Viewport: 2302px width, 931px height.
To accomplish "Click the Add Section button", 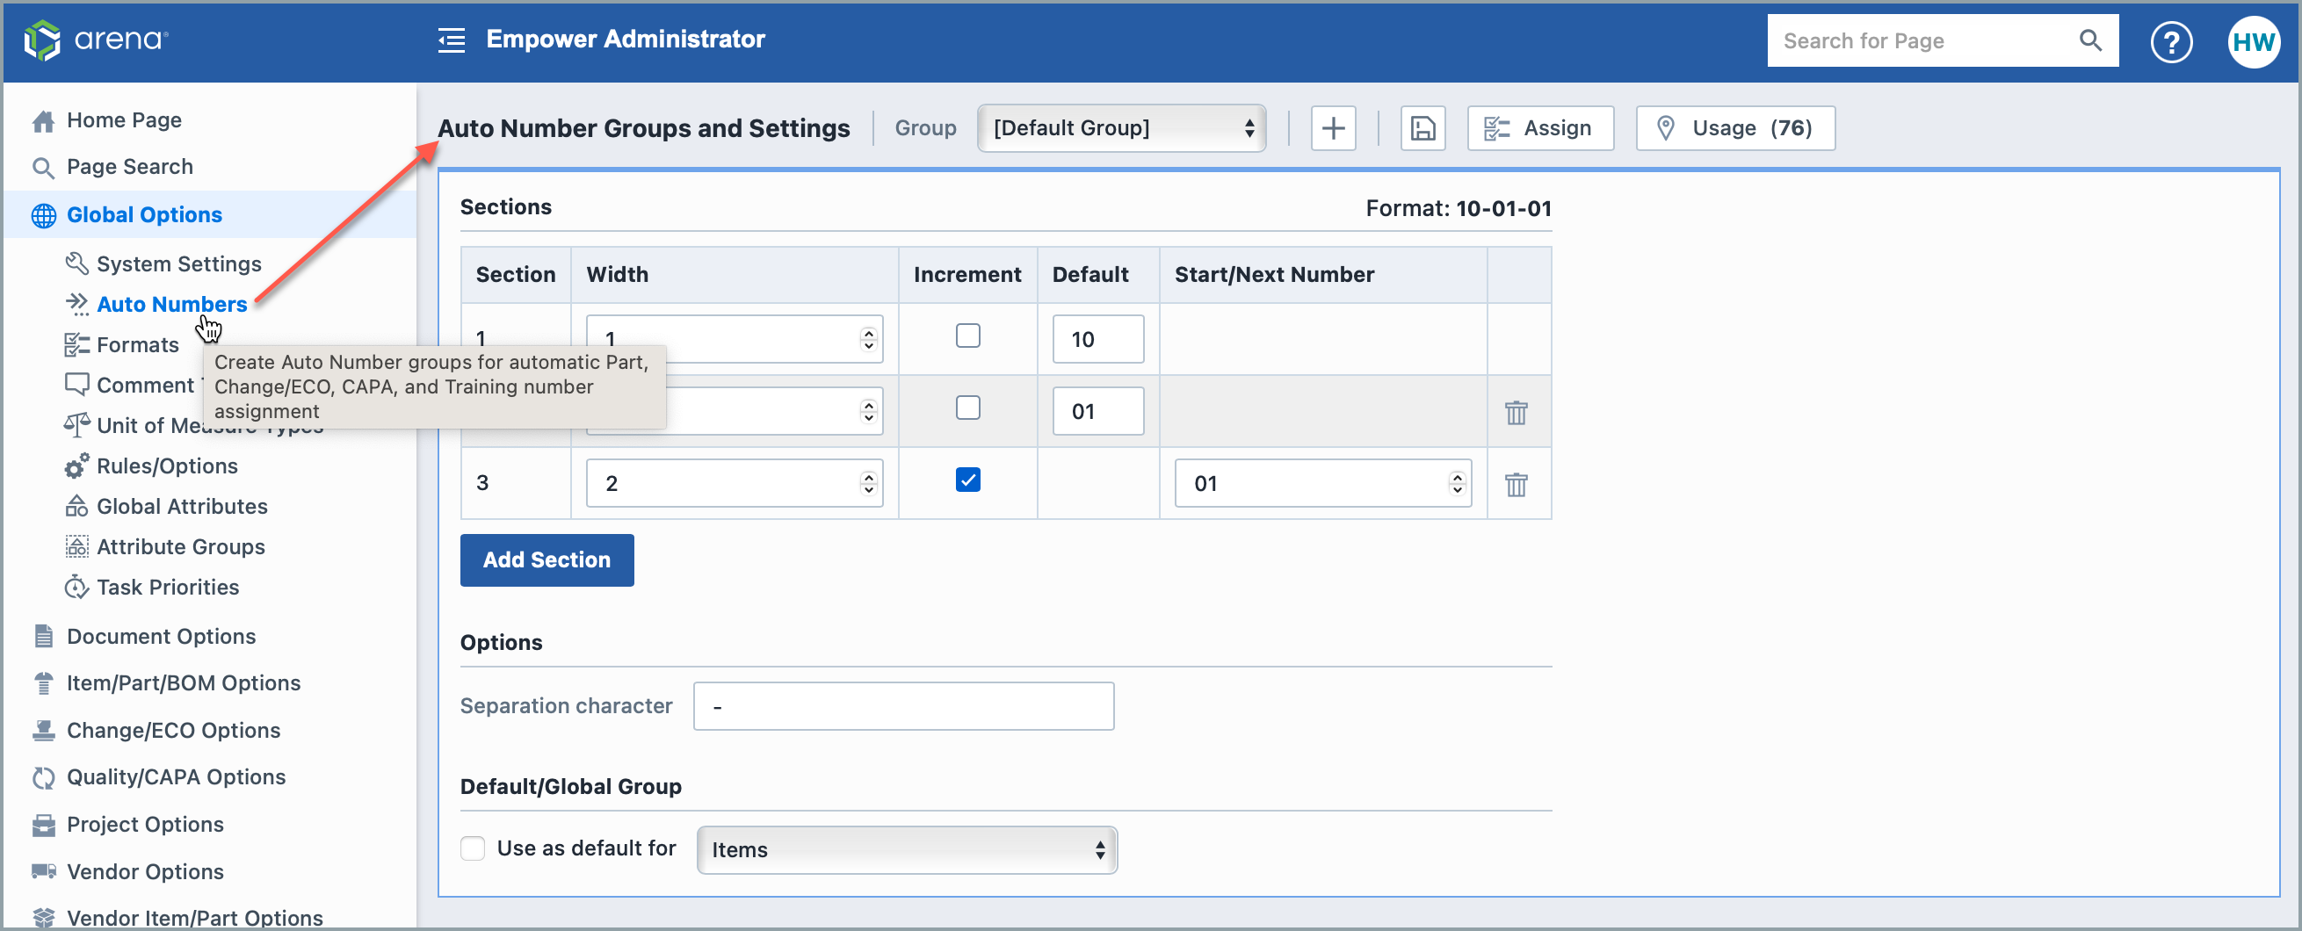I will pyautogui.click(x=546, y=560).
